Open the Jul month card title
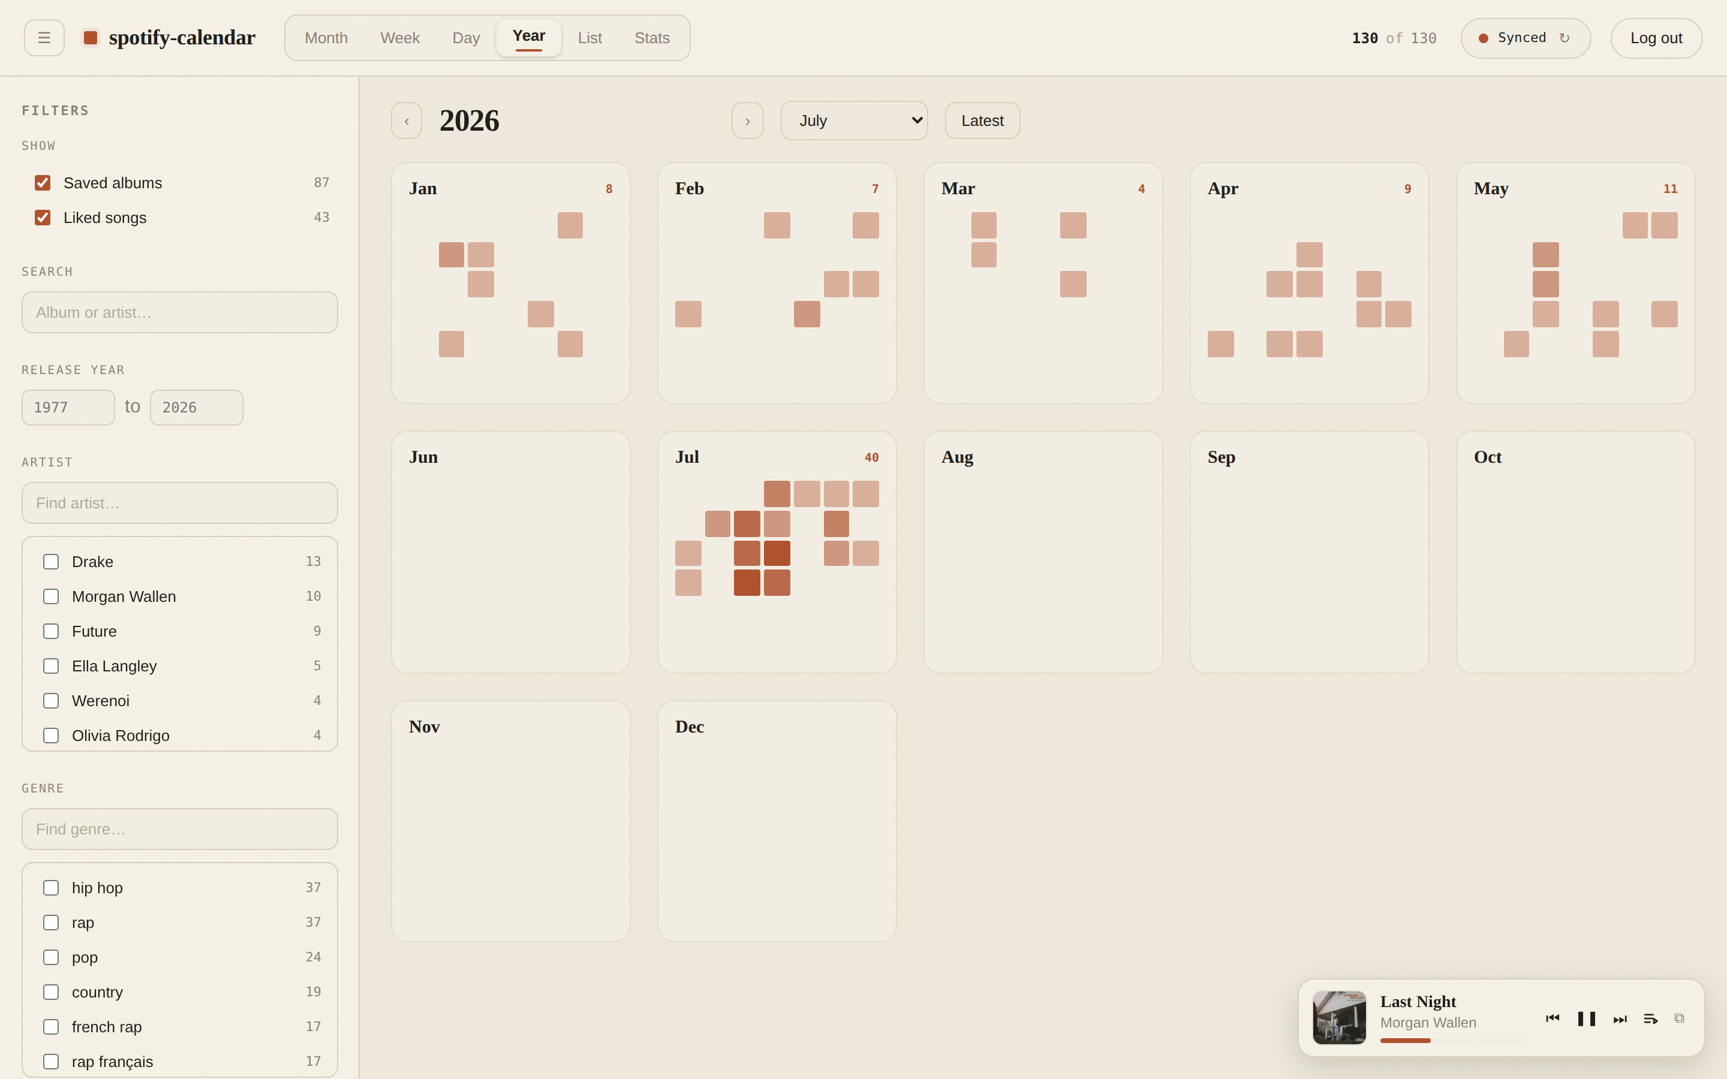 coord(687,457)
